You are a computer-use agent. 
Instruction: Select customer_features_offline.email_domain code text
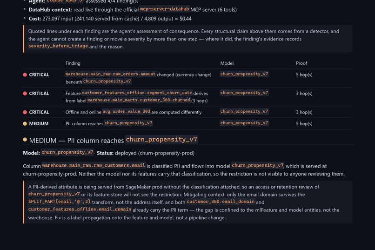point(80,209)
